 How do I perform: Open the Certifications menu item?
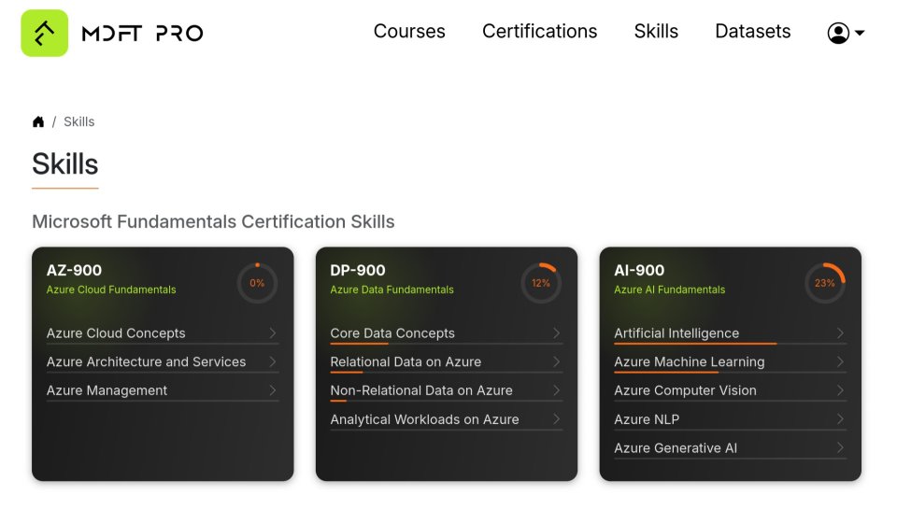point(539,31)
